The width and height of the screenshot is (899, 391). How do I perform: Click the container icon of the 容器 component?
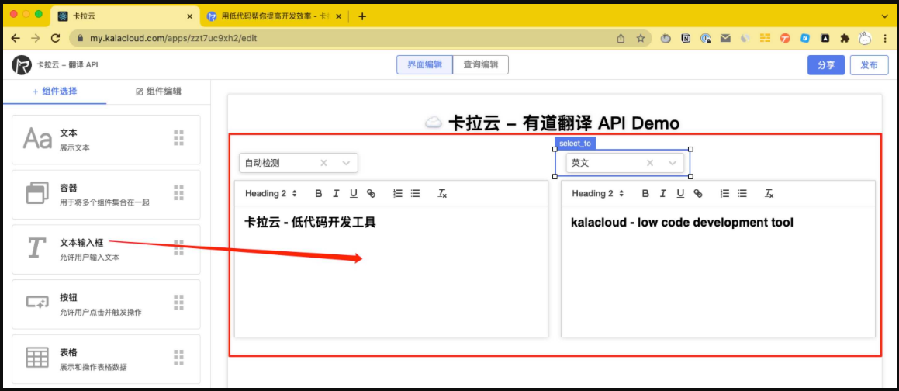pos(37,193)
